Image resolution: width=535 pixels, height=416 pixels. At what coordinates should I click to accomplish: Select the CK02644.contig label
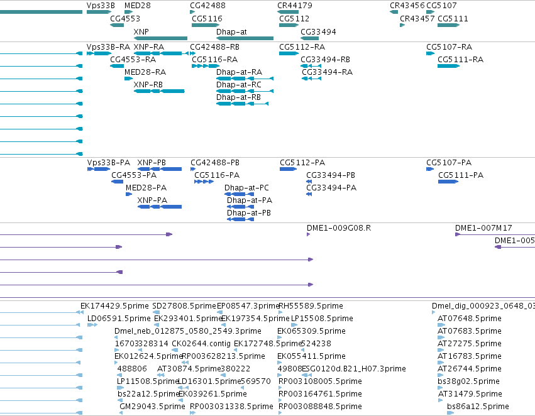201,343
